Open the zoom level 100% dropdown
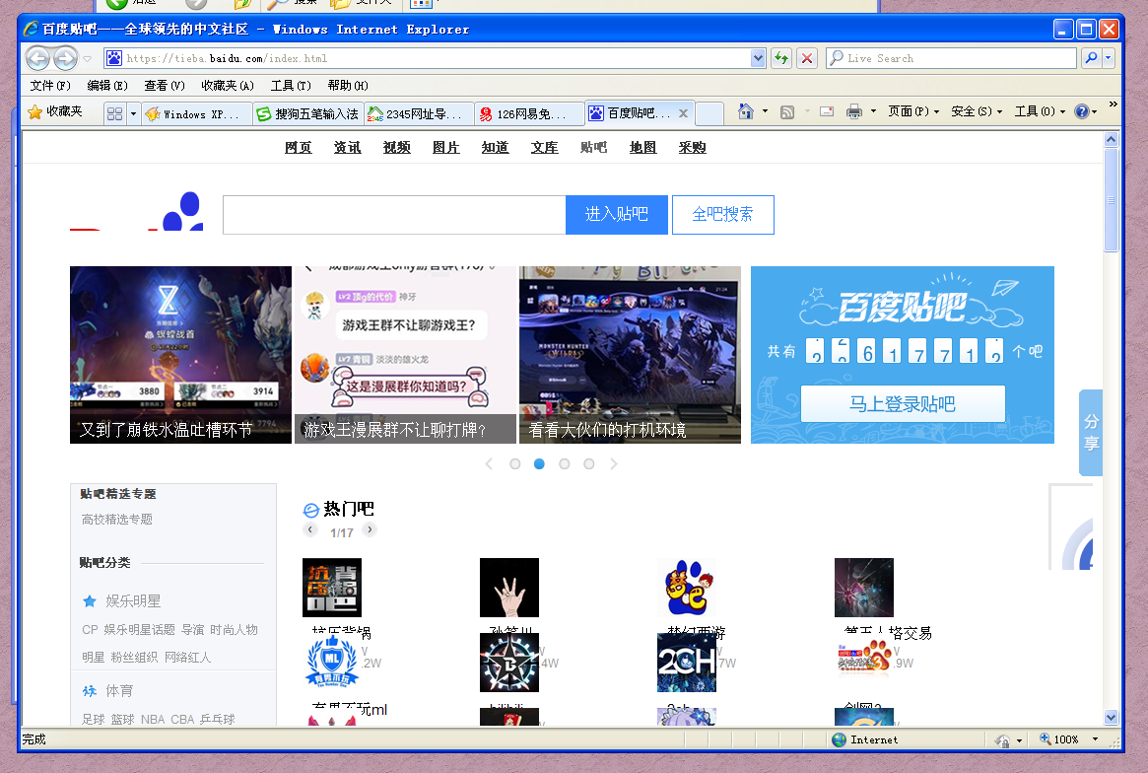This screenshot has height=773, width=1148. point(1095,740)
